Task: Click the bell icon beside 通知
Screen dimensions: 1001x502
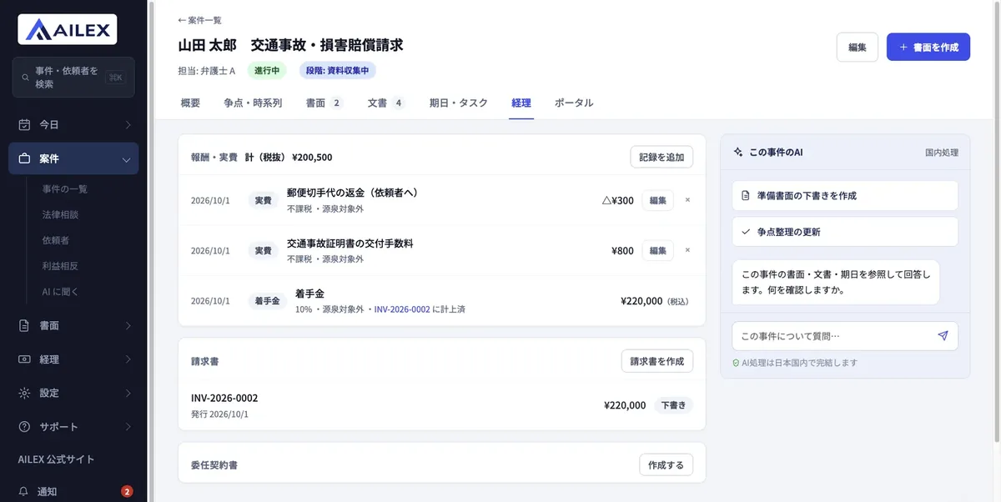Action: coord(24,492)
